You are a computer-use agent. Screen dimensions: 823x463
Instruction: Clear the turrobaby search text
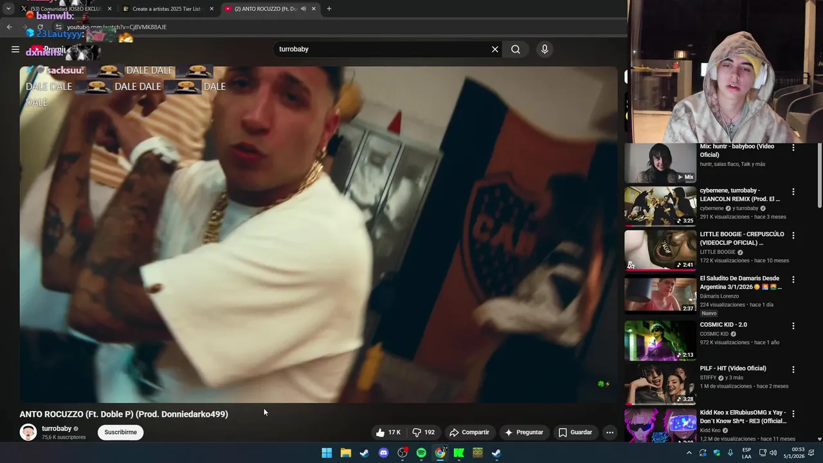click(x=495, y=49)
